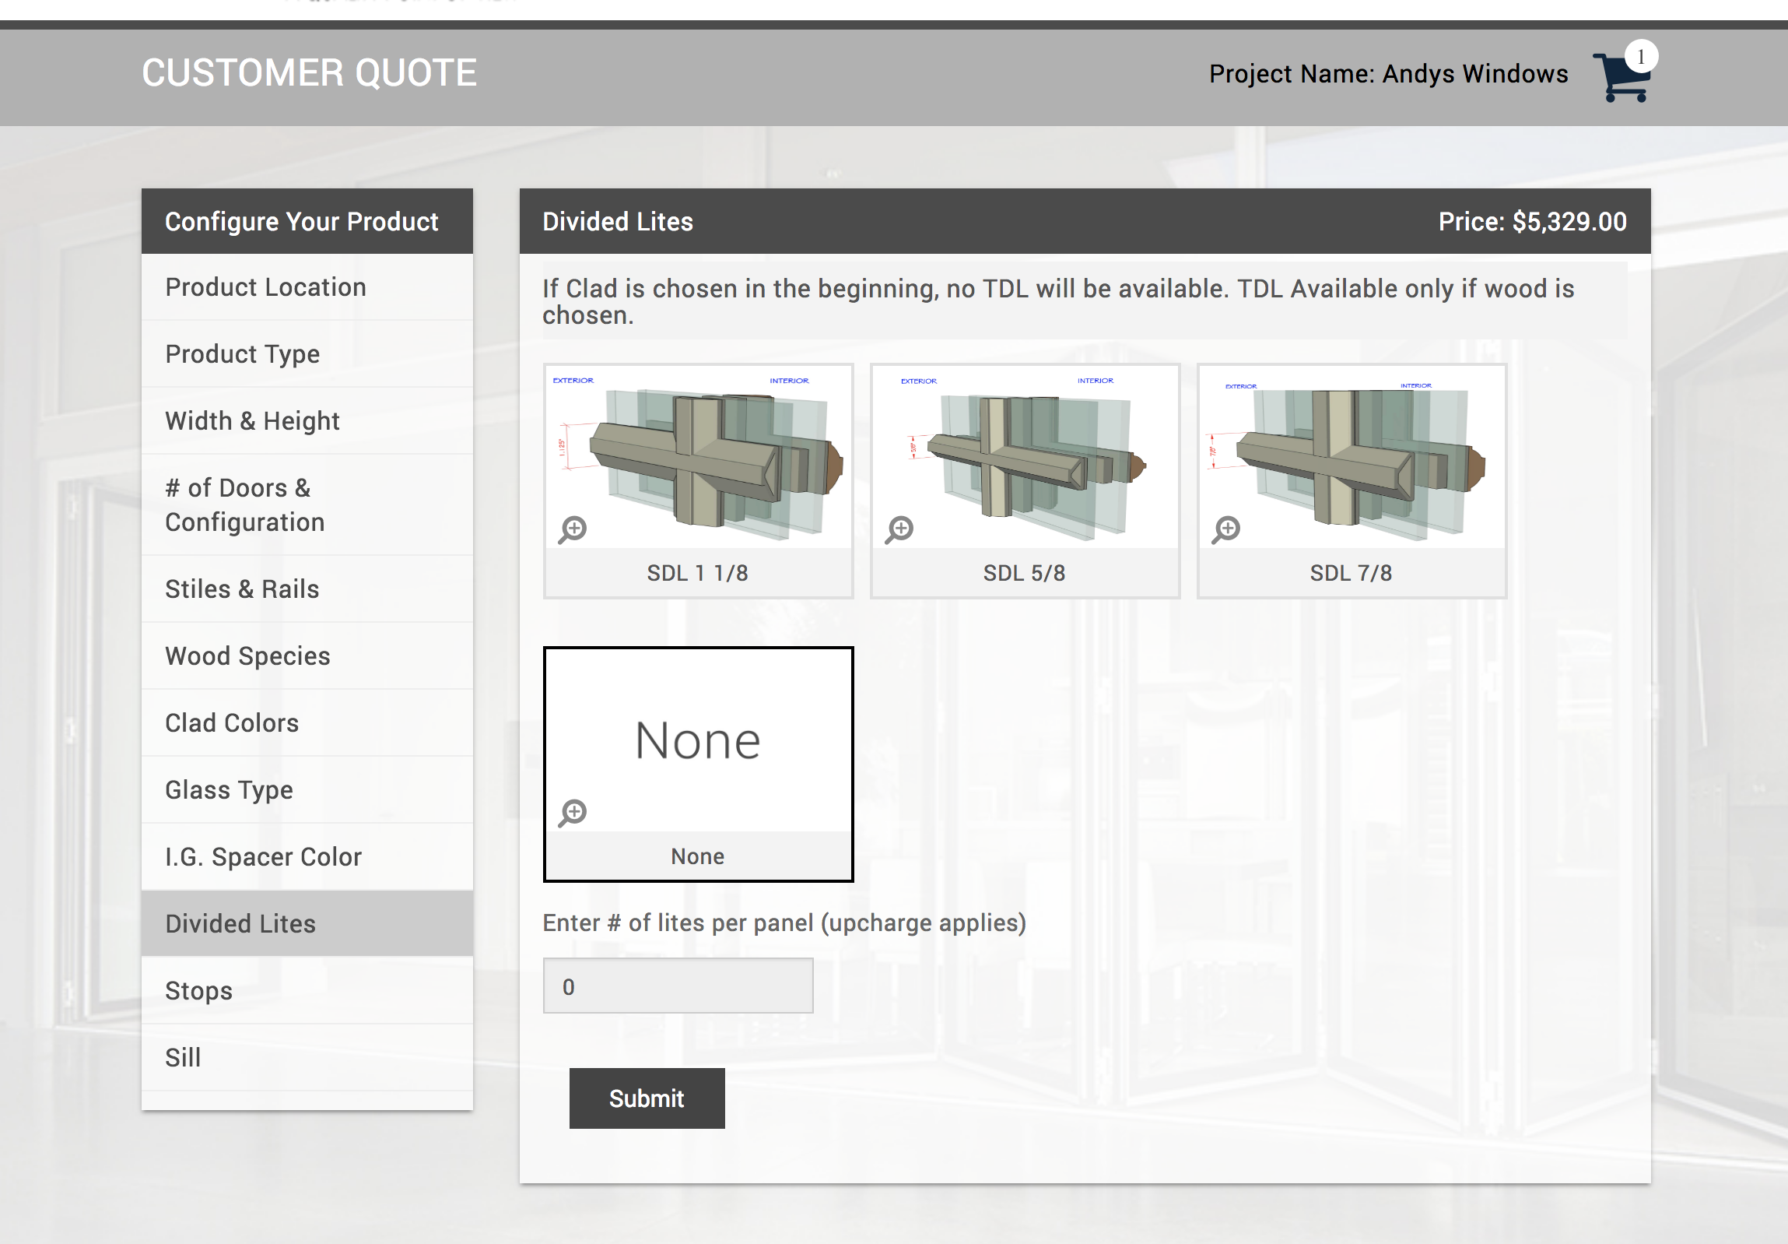The width and height of the screenshot is (1788, 1244).
Task: Click magnifier icon on SDL 5/8 image
Action: (x=899, y=529)
